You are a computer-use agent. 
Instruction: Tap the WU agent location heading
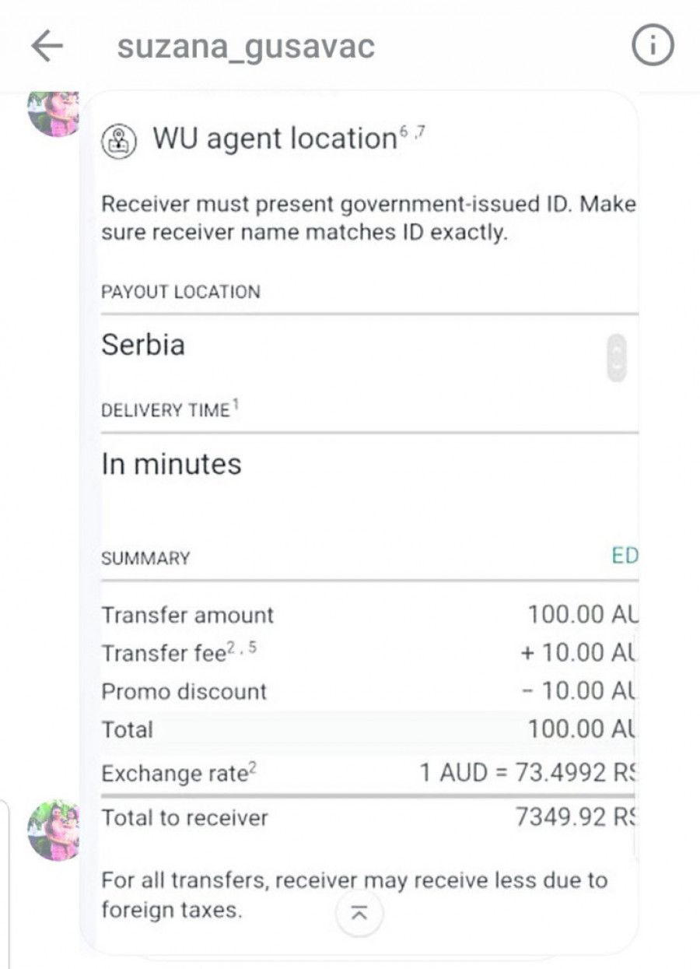(275, 139)
